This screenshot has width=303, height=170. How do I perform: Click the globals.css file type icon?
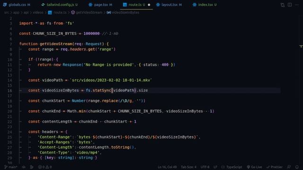pos(5,5)
